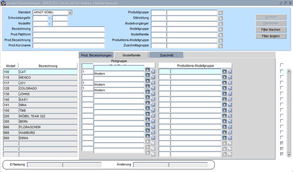Tick the checkbox for the TIME row
Image resolution: width=293 pixels, height=172 pixels.
click(282, 110)
